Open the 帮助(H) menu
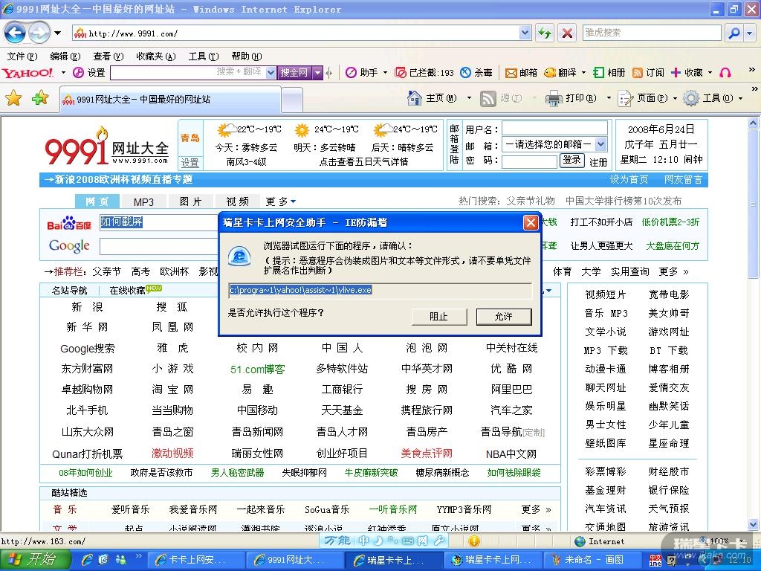Viewport: 761px width, 571px height. coord(247,57)
